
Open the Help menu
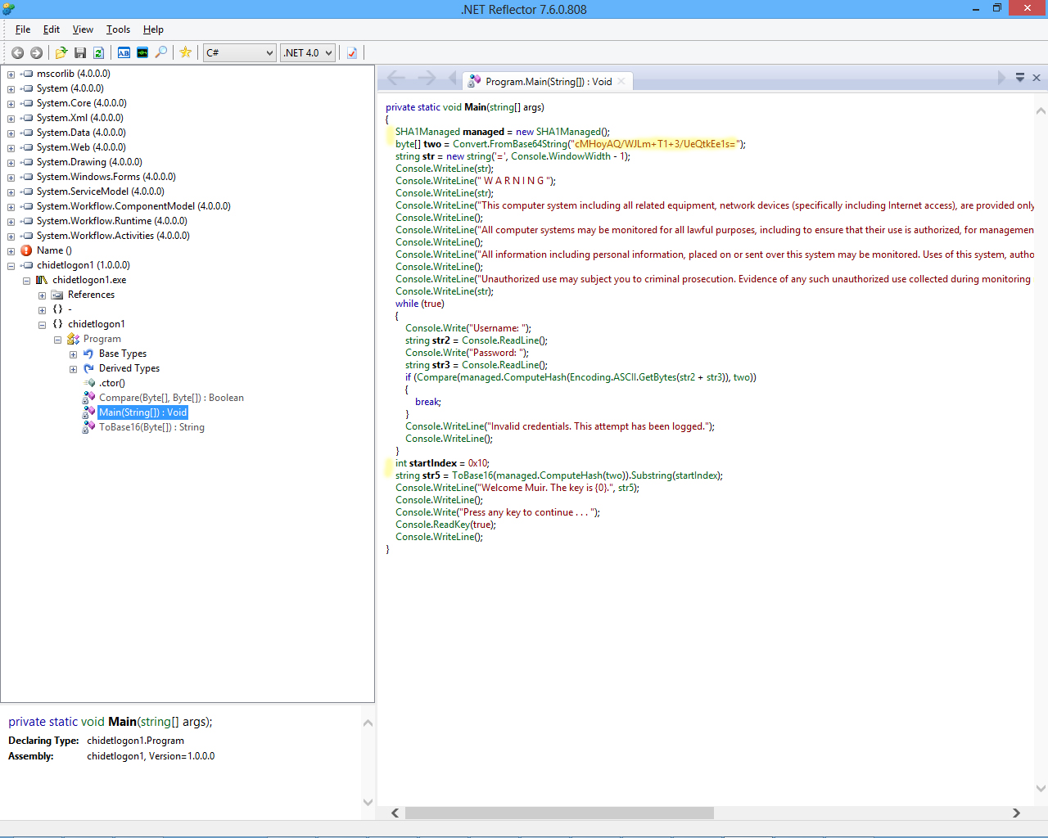point(153,29)
